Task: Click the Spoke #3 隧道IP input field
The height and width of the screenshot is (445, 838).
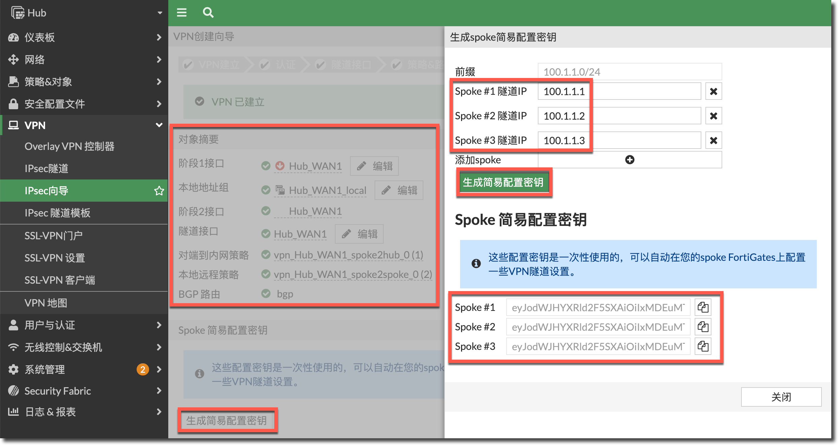Action: pos(619,140)
